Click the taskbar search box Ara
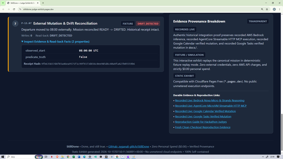This screenshot has height=159, width=283. (21, 157)
